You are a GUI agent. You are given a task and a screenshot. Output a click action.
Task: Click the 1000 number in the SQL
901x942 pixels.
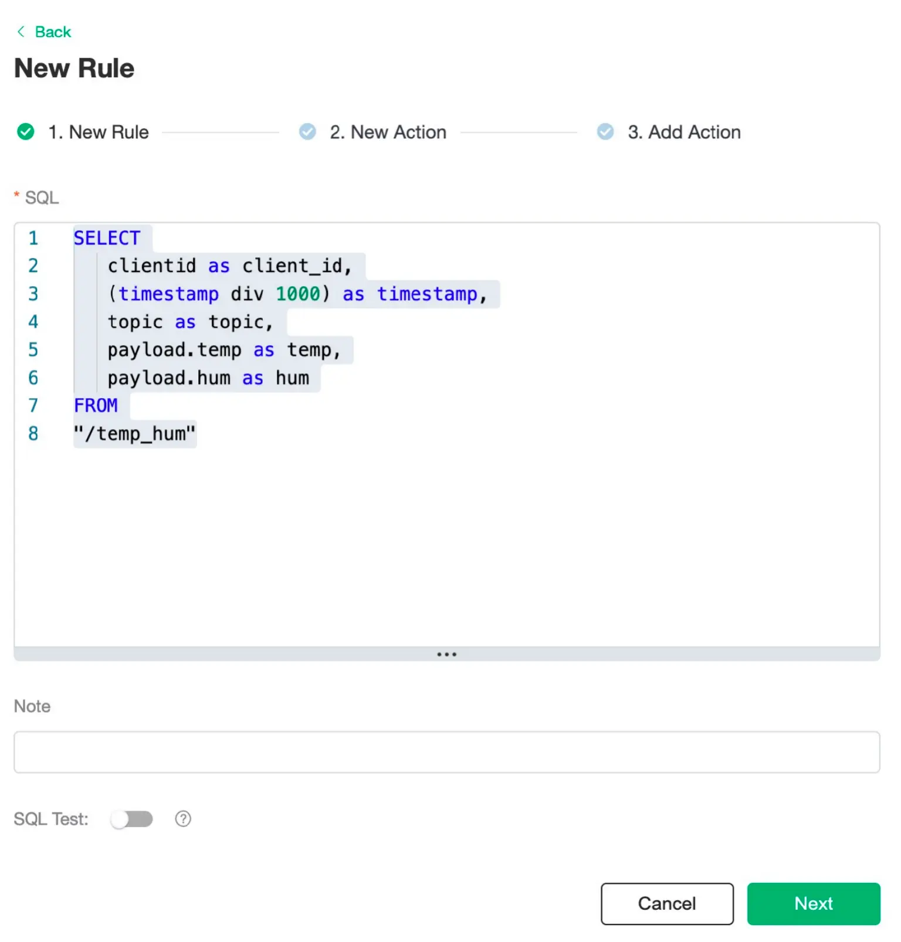(298, 294)
